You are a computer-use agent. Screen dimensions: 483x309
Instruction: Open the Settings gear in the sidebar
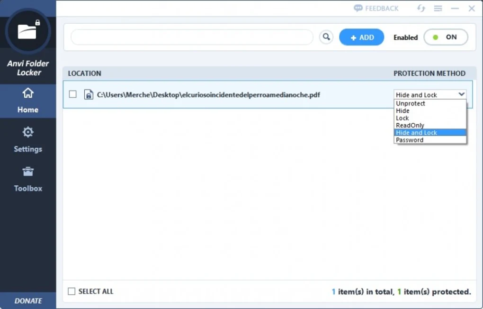[27, 138]
